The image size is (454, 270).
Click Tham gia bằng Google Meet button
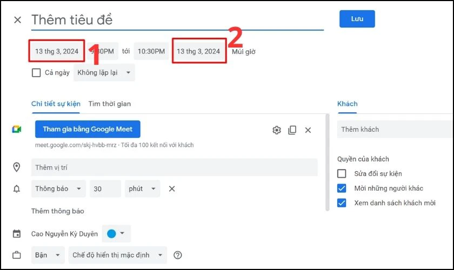88,129
